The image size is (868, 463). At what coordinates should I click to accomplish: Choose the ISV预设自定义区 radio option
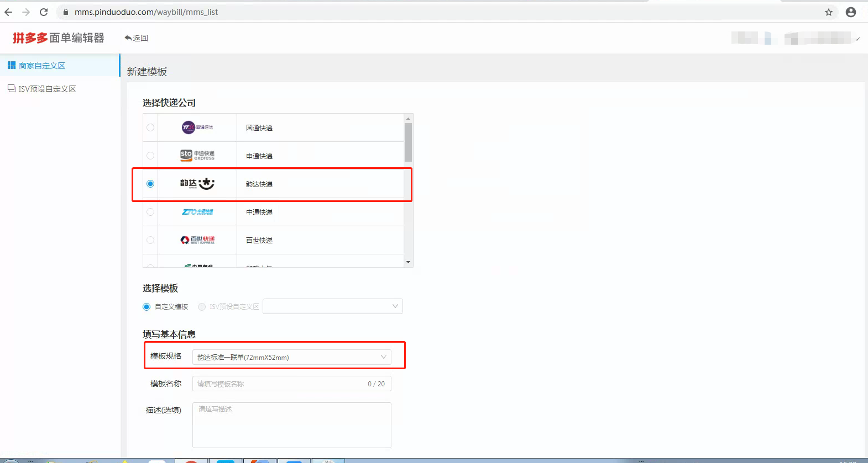point(202,307)
